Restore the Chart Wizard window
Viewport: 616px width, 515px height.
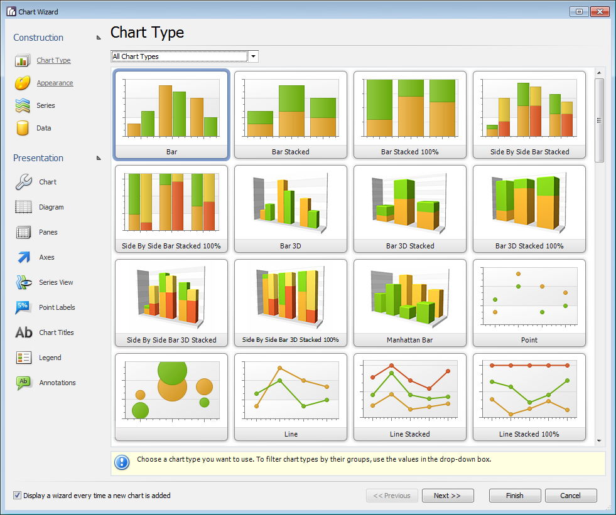pyautogui.click(x=579, y=11)
